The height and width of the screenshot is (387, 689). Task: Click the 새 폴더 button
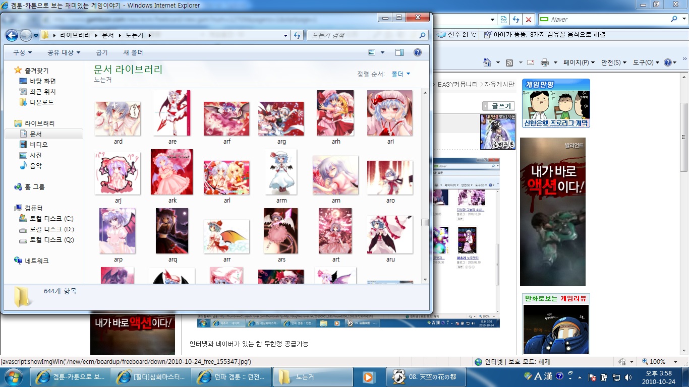[133, 52]
